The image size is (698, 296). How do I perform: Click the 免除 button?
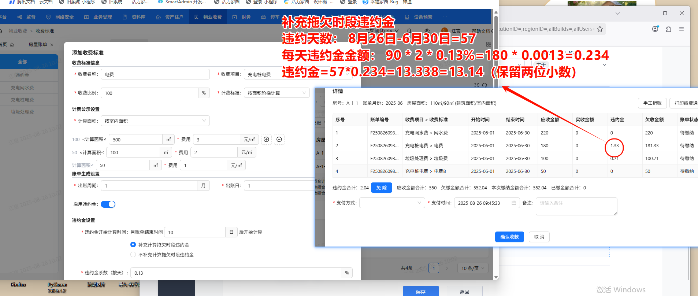(x=382, y=188)
